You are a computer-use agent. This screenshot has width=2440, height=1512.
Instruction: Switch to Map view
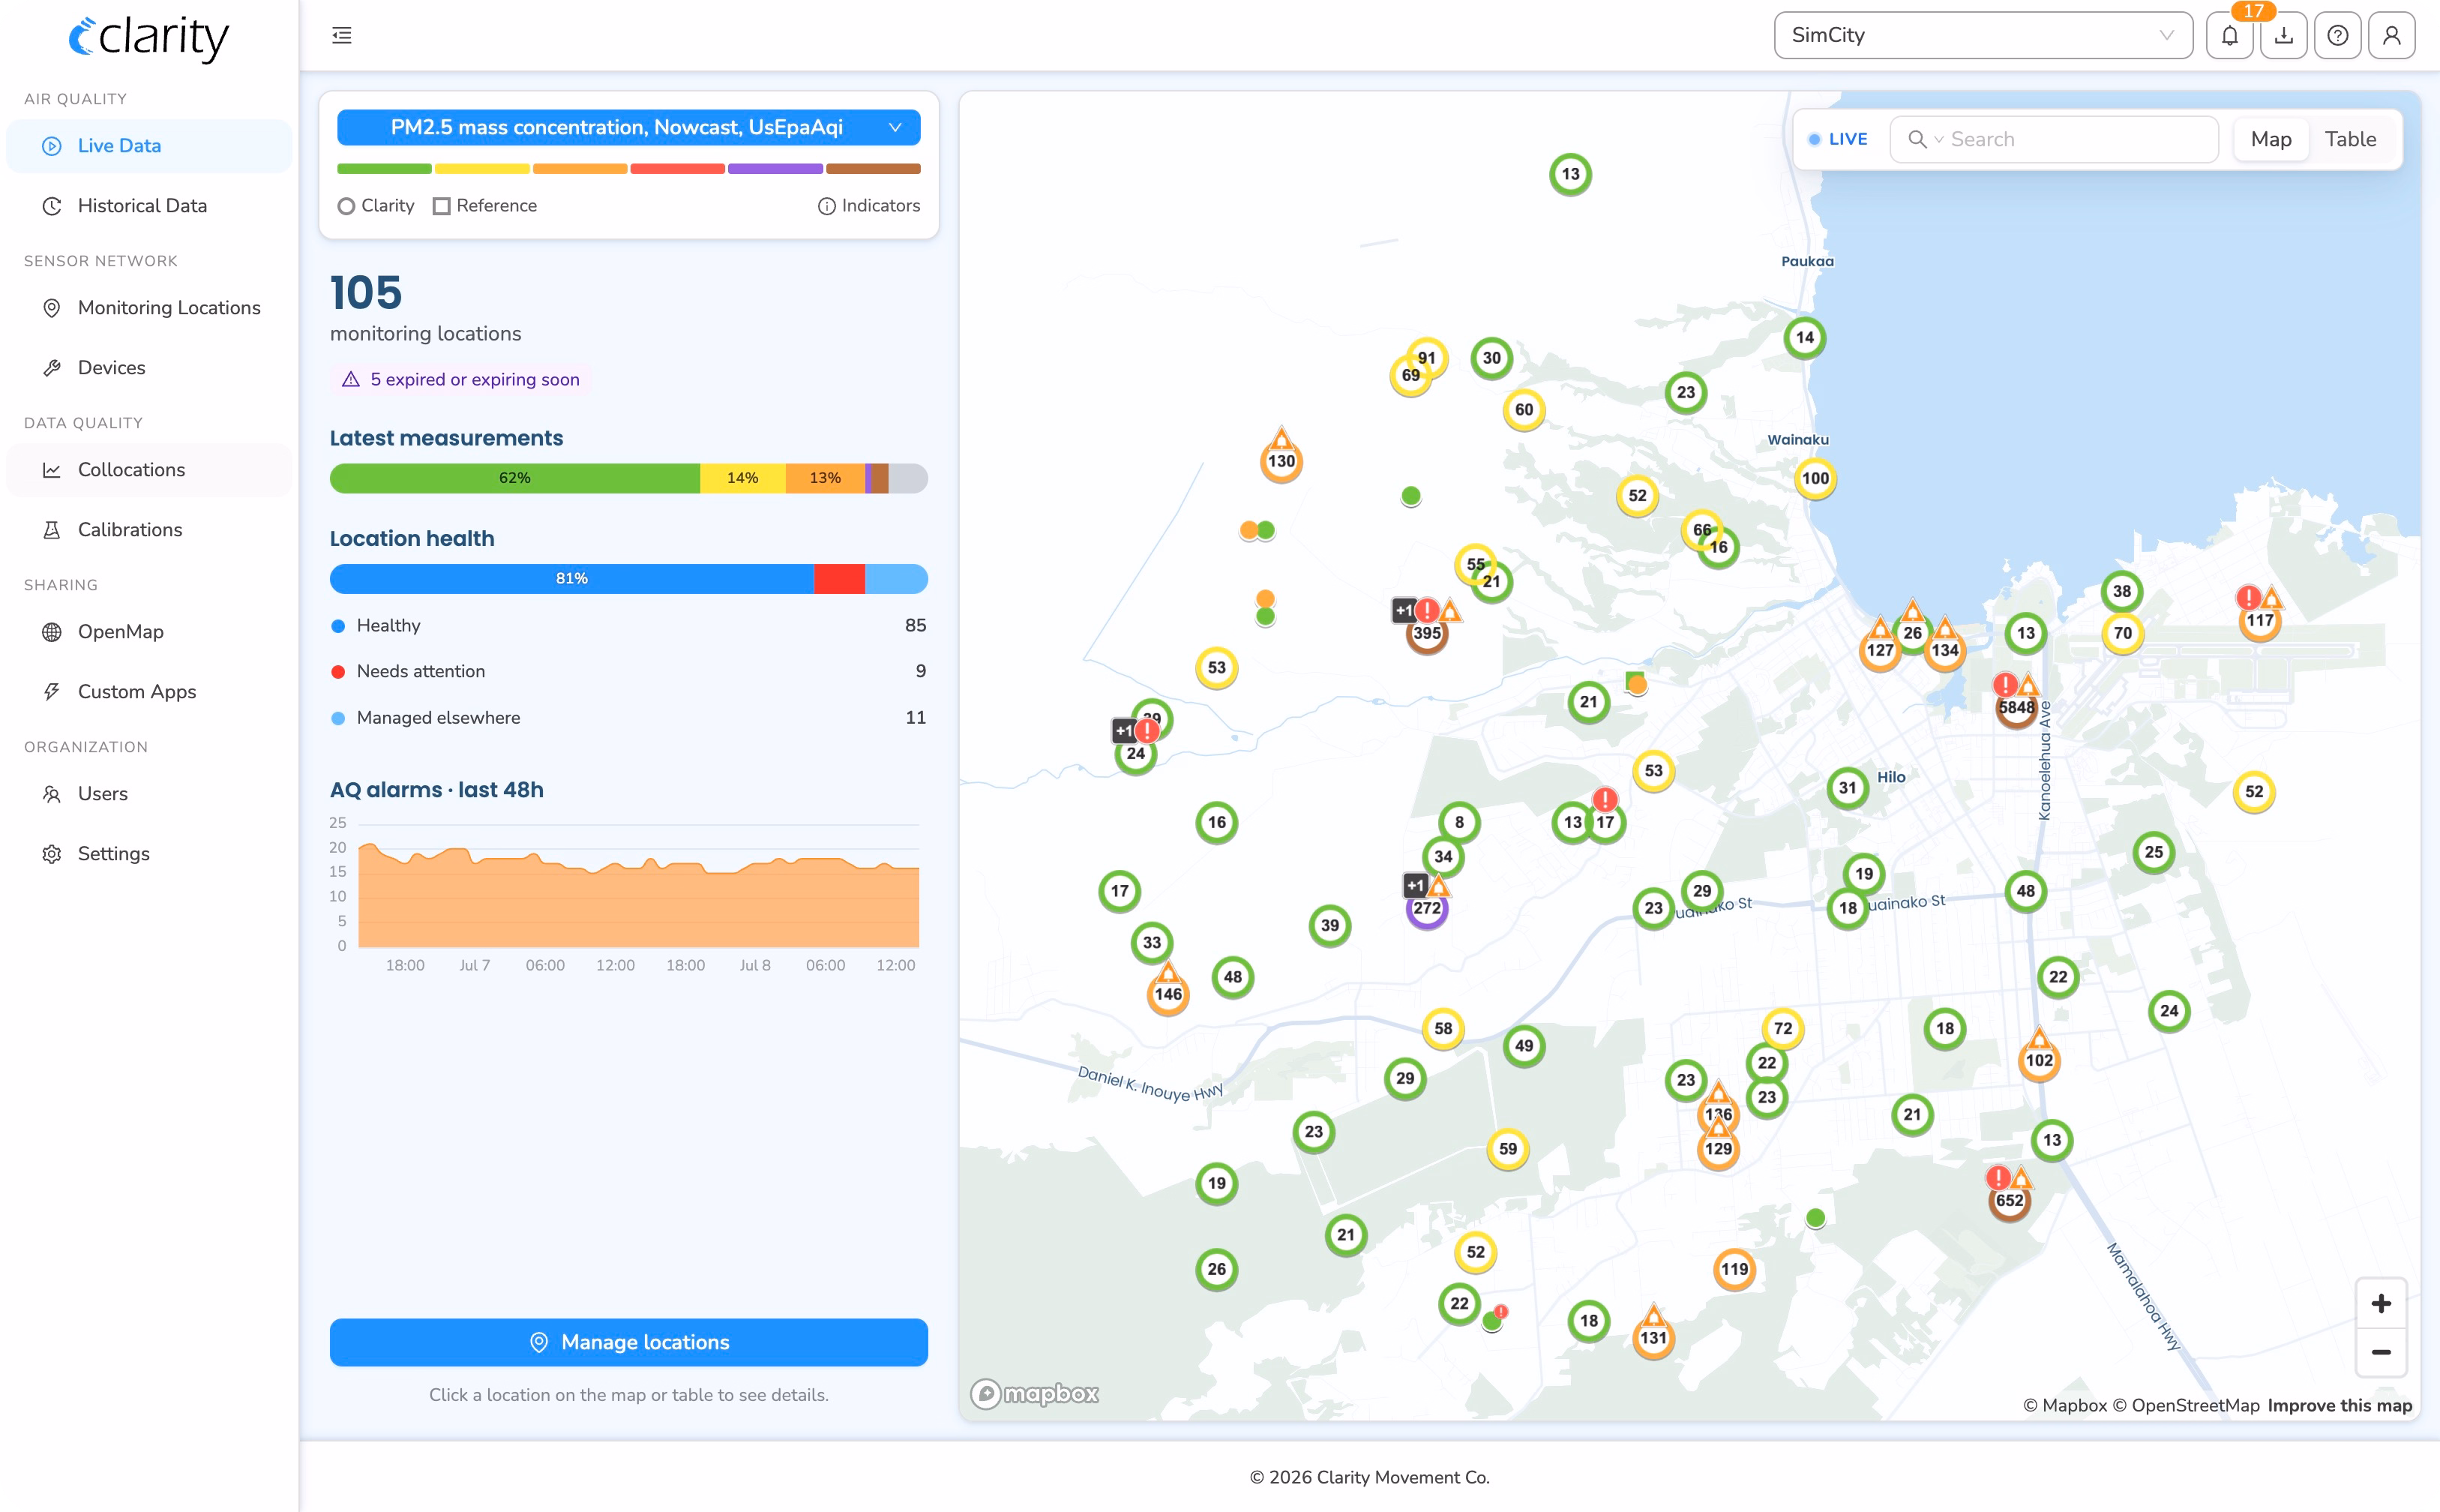(x=2271, y=140)
